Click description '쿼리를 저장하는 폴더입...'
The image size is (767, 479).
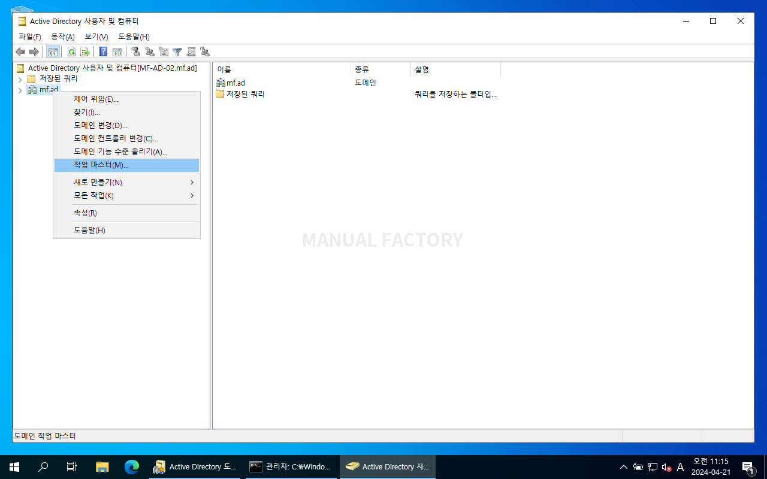(x=455, y=94)
